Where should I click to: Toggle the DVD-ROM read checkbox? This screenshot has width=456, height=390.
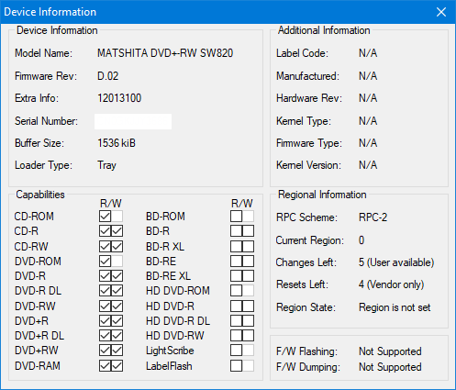click(105, 262)
